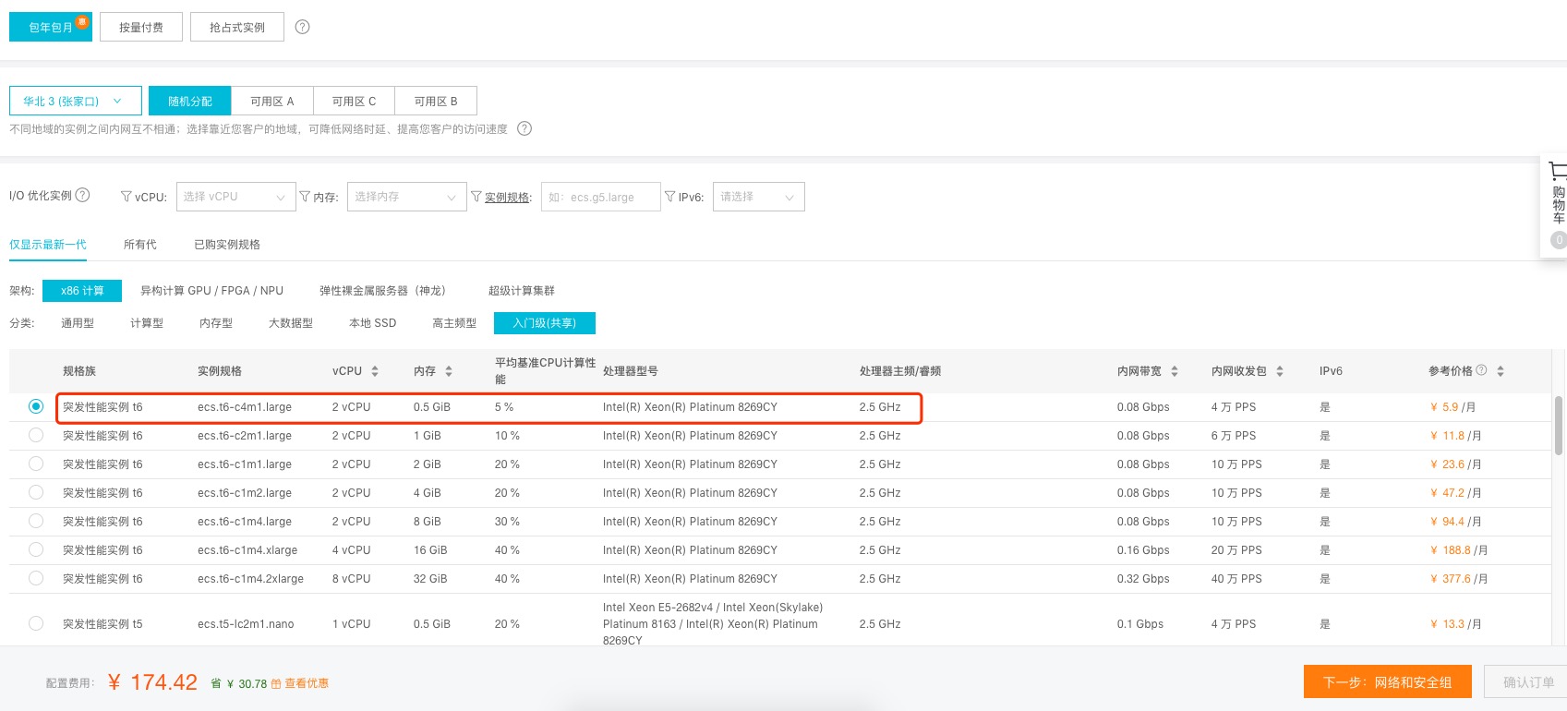Screen dimensions: 1567x711
Task: Select 高主频型 category
Action: pos(454,323)
